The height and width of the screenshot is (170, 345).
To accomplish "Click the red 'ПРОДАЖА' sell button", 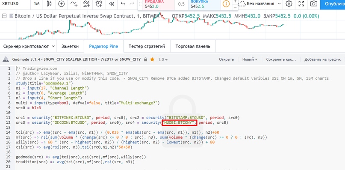I will 159,4.
